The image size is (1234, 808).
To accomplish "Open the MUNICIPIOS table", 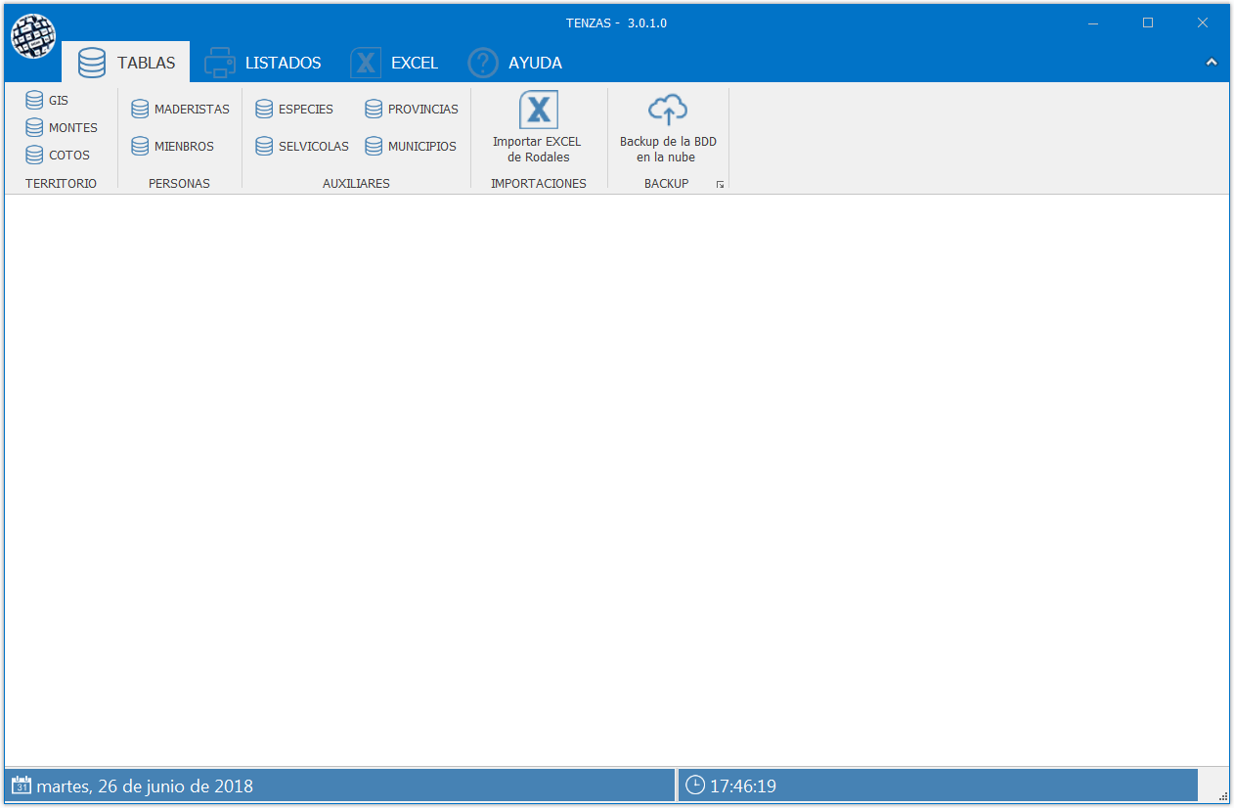I will 411,146.
